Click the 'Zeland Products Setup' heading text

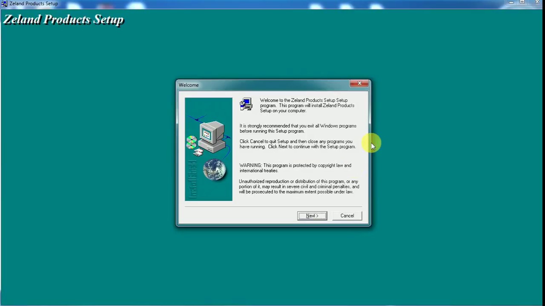63,20
